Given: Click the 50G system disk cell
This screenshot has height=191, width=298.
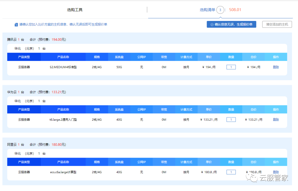Looking at the screenshot, I should 119,67.
